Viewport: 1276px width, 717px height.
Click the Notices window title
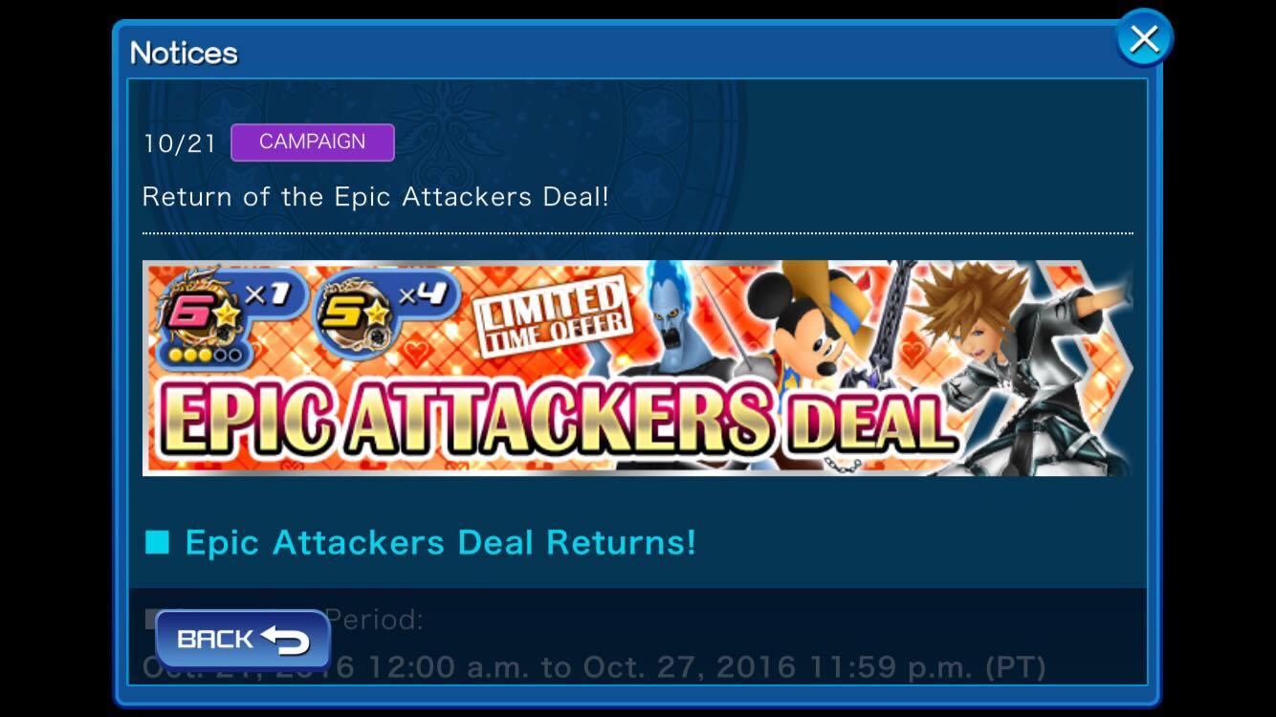pos(184,53)
